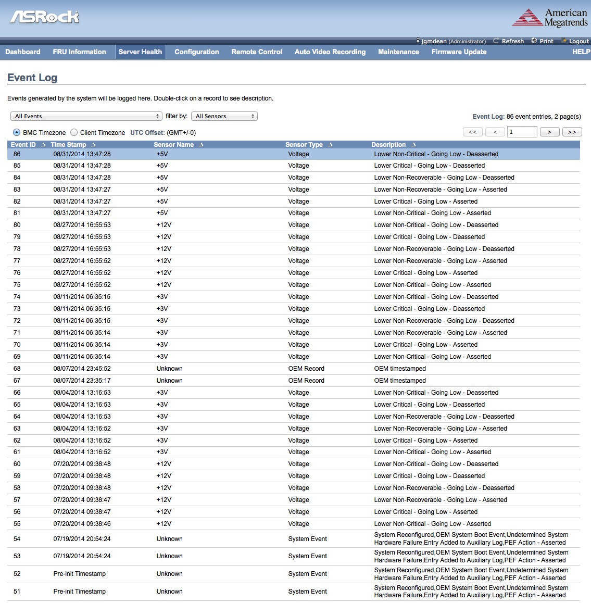Viewport: 591px width, 603px height.
Task: Select BMC Timezone radio button
Action: click(17, 132)
